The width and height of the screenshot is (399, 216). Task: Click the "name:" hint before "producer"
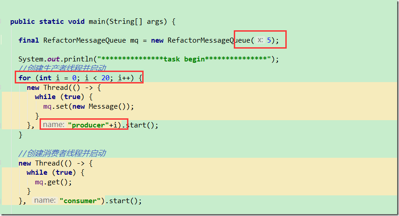click(x=53, y=125)
